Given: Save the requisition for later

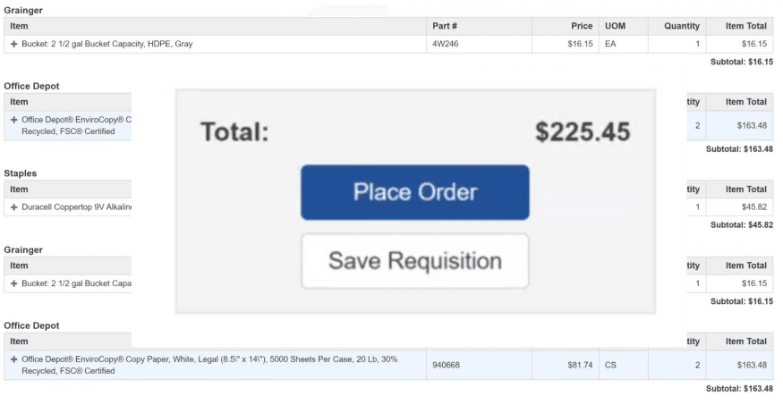Looking at the screenshot, I should [x=414, y=261].
